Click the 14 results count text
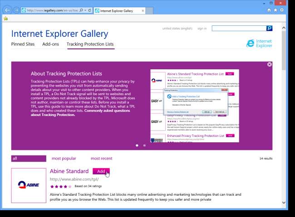The height and width of the screenshot is (217, 295). [266, 159]
